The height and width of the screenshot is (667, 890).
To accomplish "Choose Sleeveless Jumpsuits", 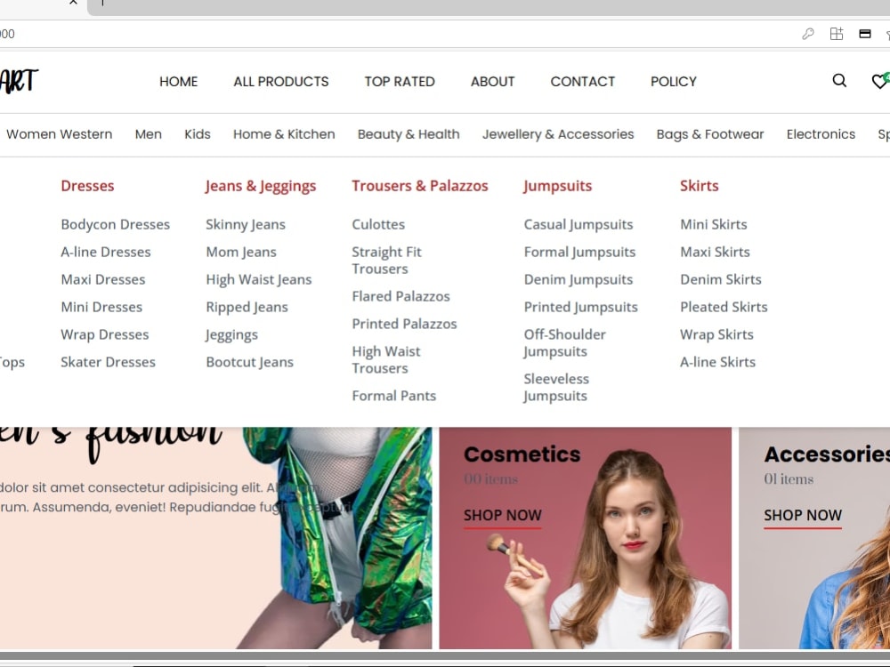I will click(x=556, y=388).
